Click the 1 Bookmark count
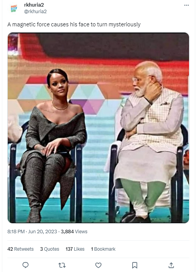Image resolution: width=196 pixels, height=272 pixels. (x=103, y=249)
